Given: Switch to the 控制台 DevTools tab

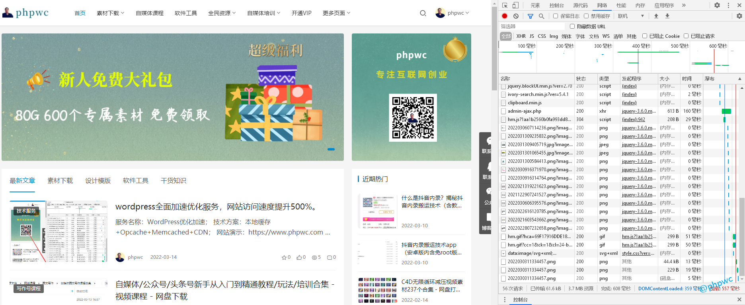Looking at the screenshot, I should point(557,5).
